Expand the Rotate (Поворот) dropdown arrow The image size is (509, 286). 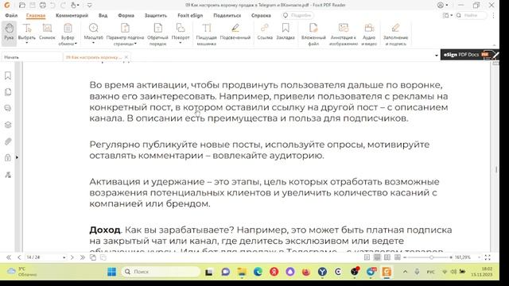181,43
